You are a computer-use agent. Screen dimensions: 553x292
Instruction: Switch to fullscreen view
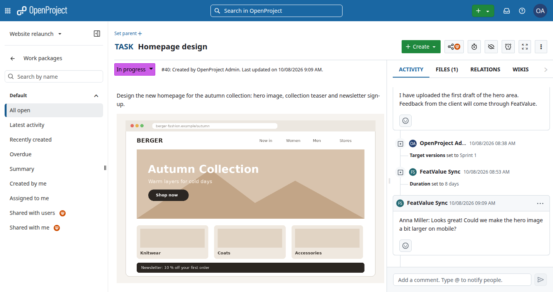(525, 47)
